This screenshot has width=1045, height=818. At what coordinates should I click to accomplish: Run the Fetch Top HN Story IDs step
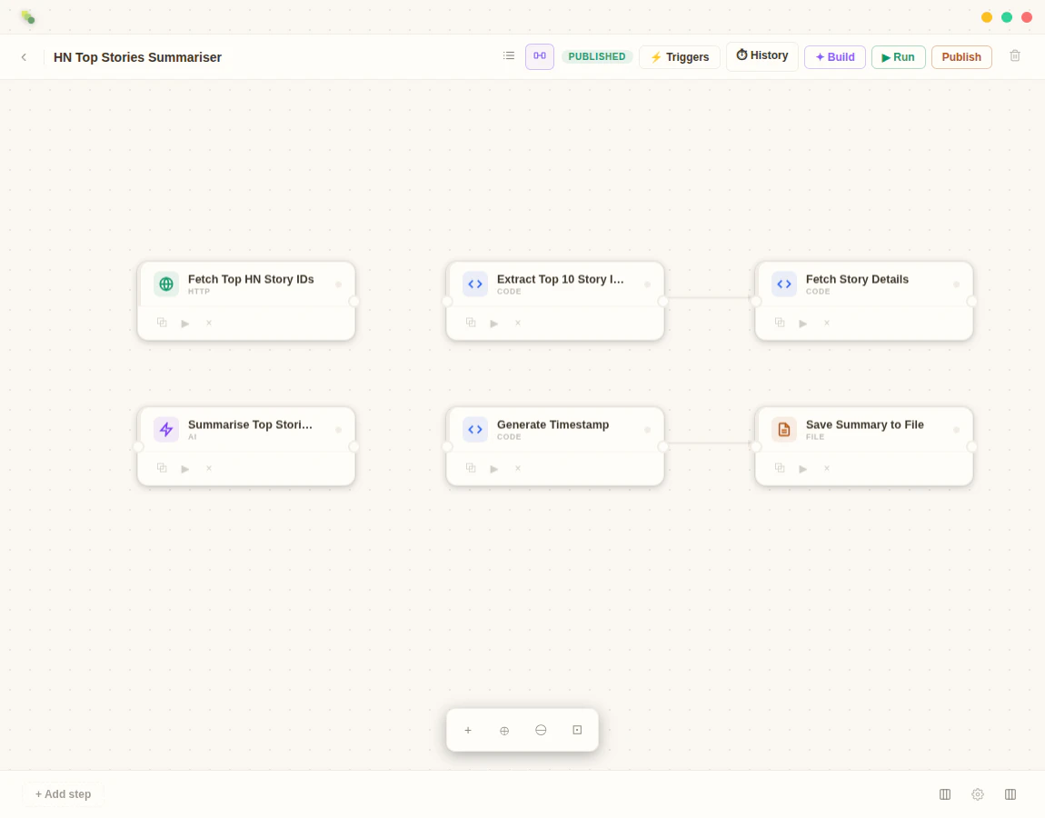[185, 324]
